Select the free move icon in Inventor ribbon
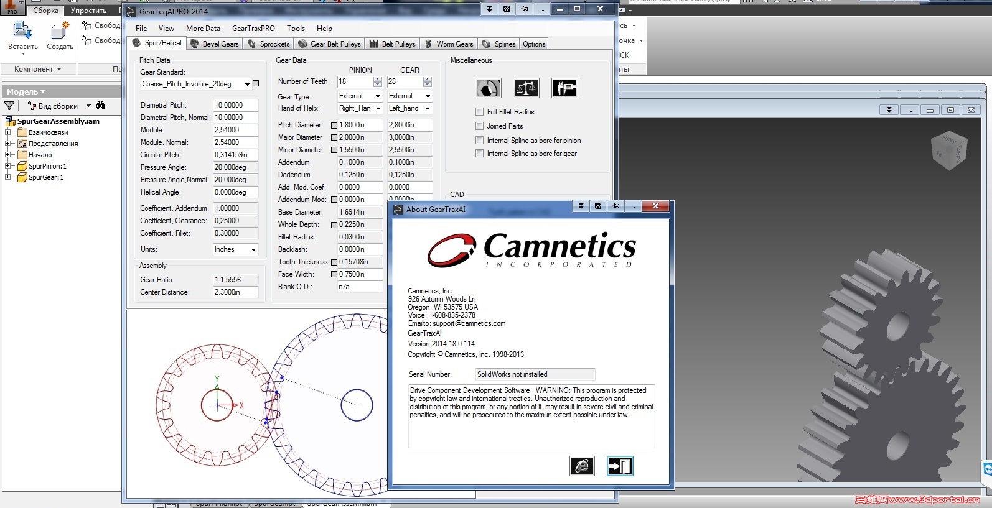992x508 pixels. tap(87, 25)
